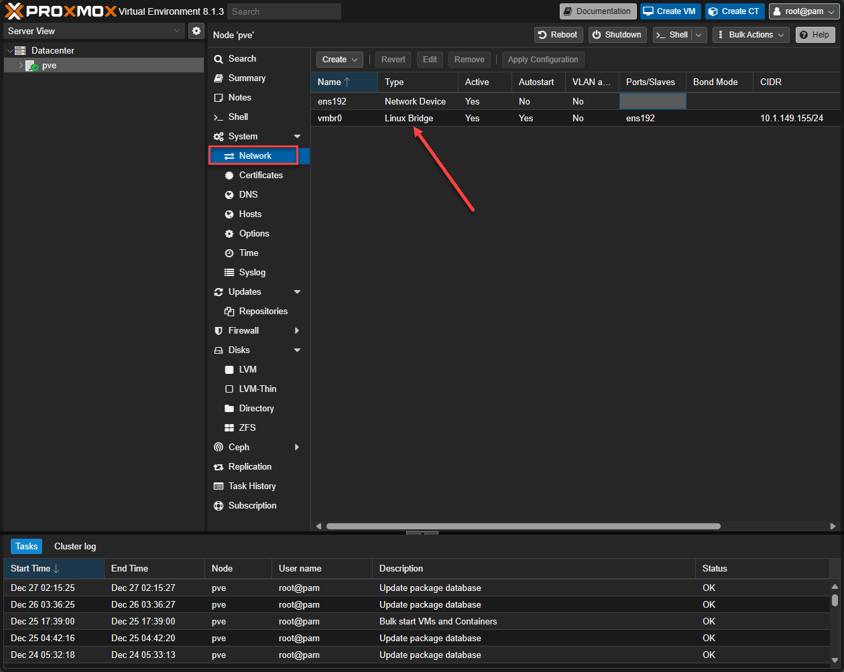Viewport: 844px width, 672px height.
Task: Open the Subscription page
Action: click(252, 506)
